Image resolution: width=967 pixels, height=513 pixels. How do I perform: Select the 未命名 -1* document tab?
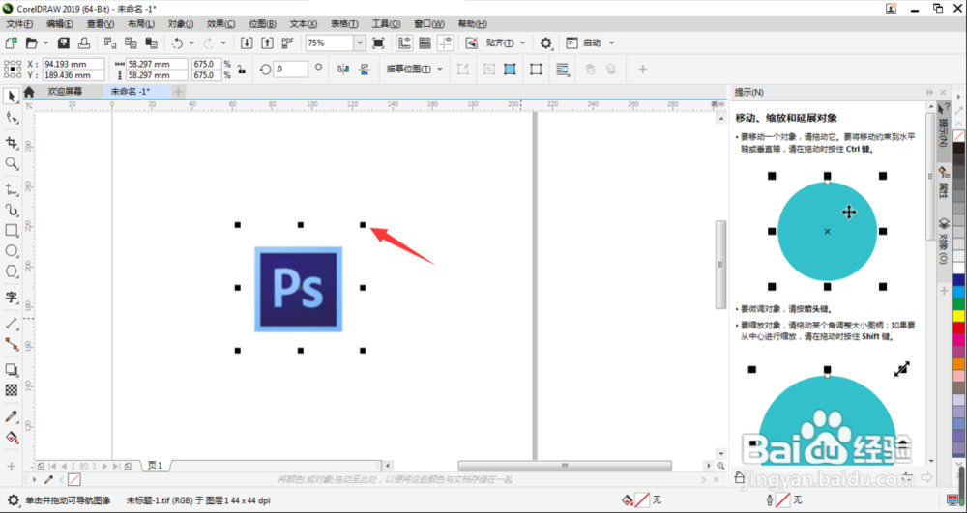[x=131, y=91]
